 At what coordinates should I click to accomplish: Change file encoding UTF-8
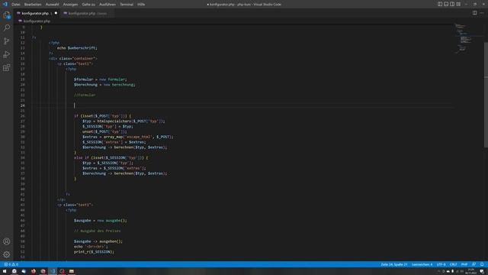coord(441,264)
